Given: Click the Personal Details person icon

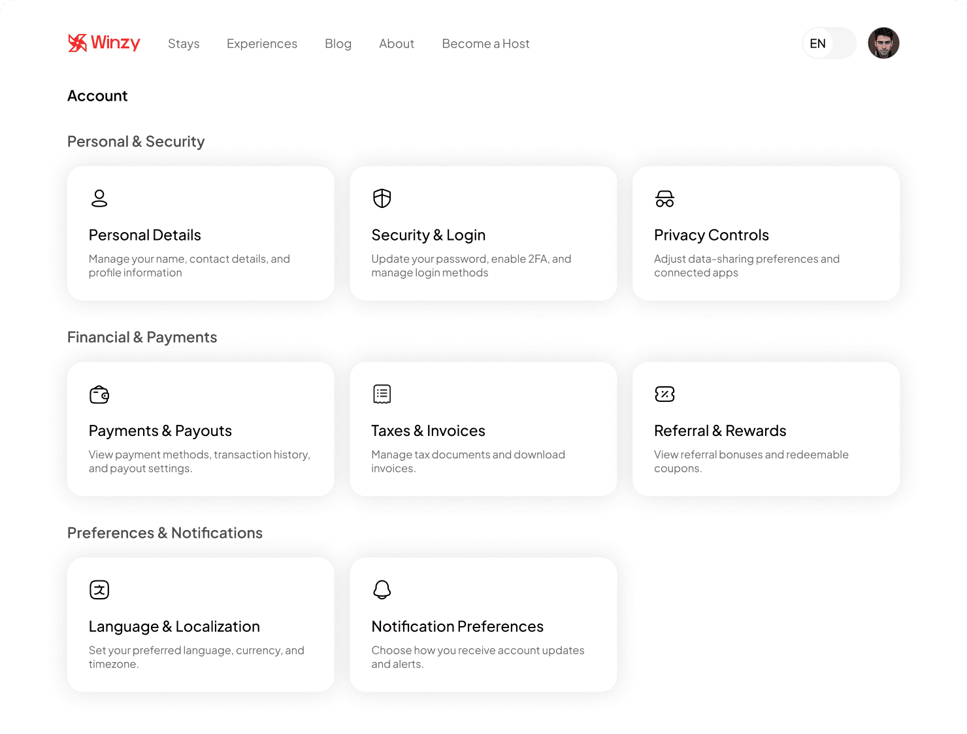Looking at the screenshot, I should 99,198.
